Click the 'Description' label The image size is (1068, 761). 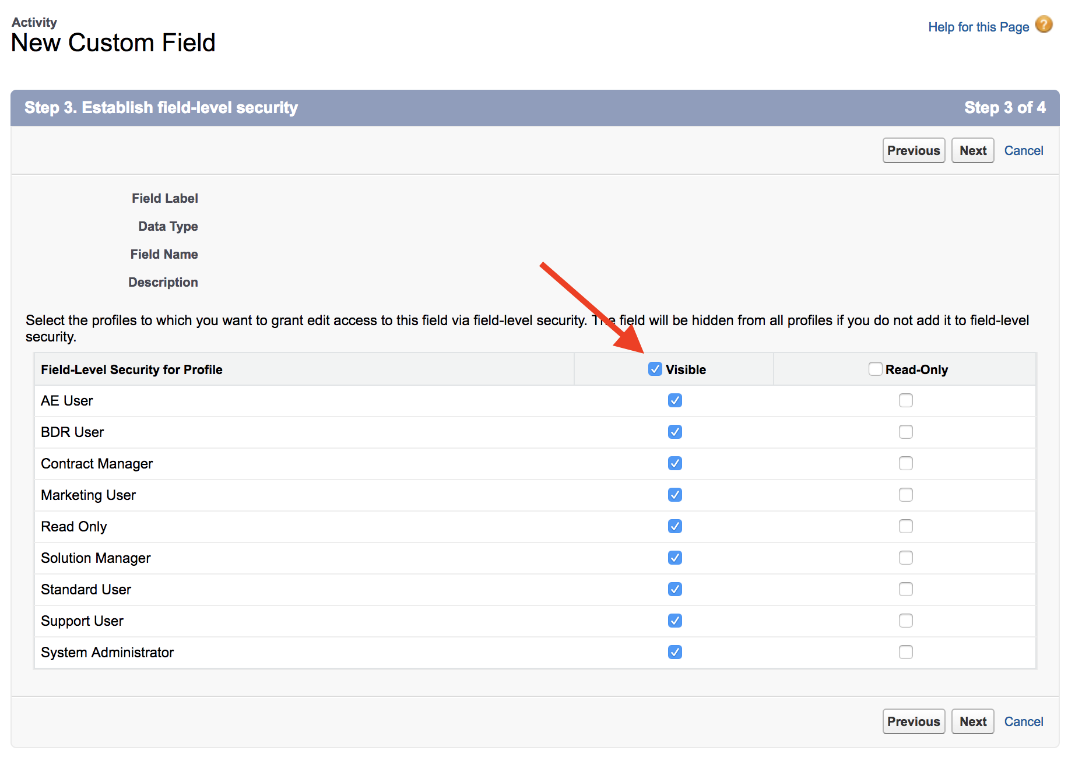point(163,282)
